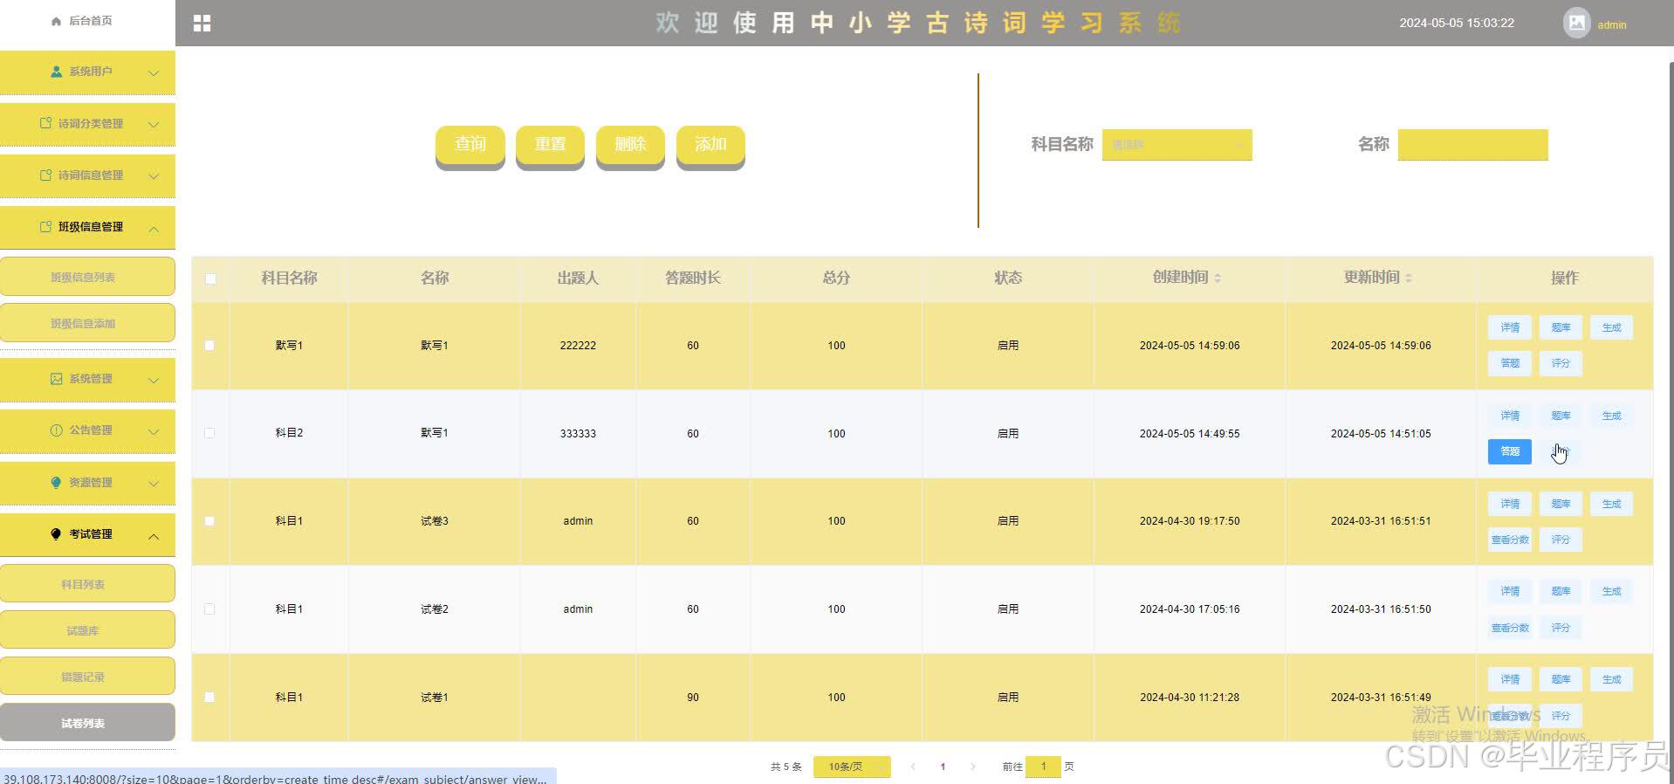Select 试卷列表 submenu item
This screenshot has width=1674, height=784.
tap(87, 723)
